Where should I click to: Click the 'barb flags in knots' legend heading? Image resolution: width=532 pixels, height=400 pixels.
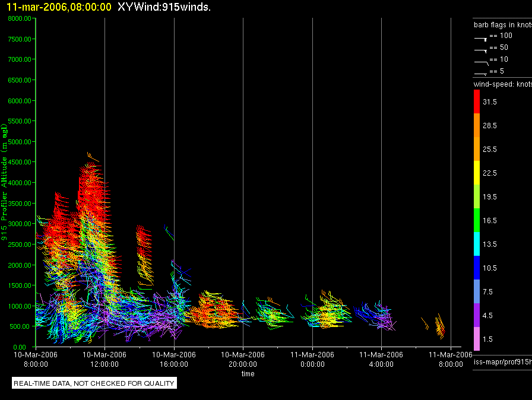pyautogui.click(x=503, y=25)
